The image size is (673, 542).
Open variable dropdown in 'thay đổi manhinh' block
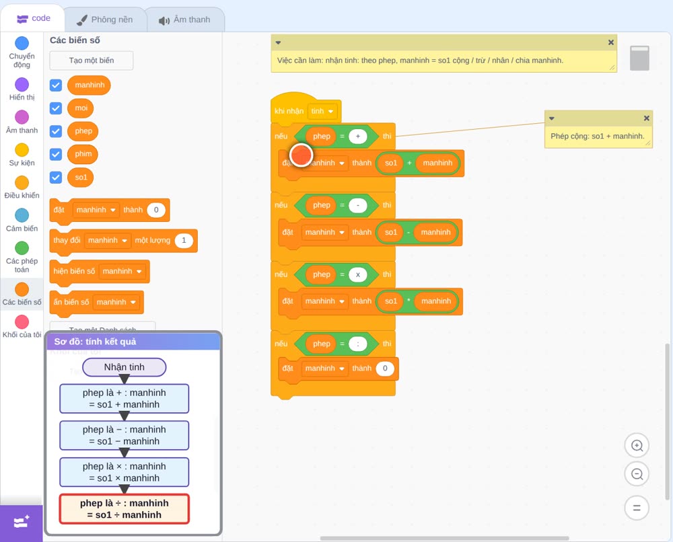[107, 240]
